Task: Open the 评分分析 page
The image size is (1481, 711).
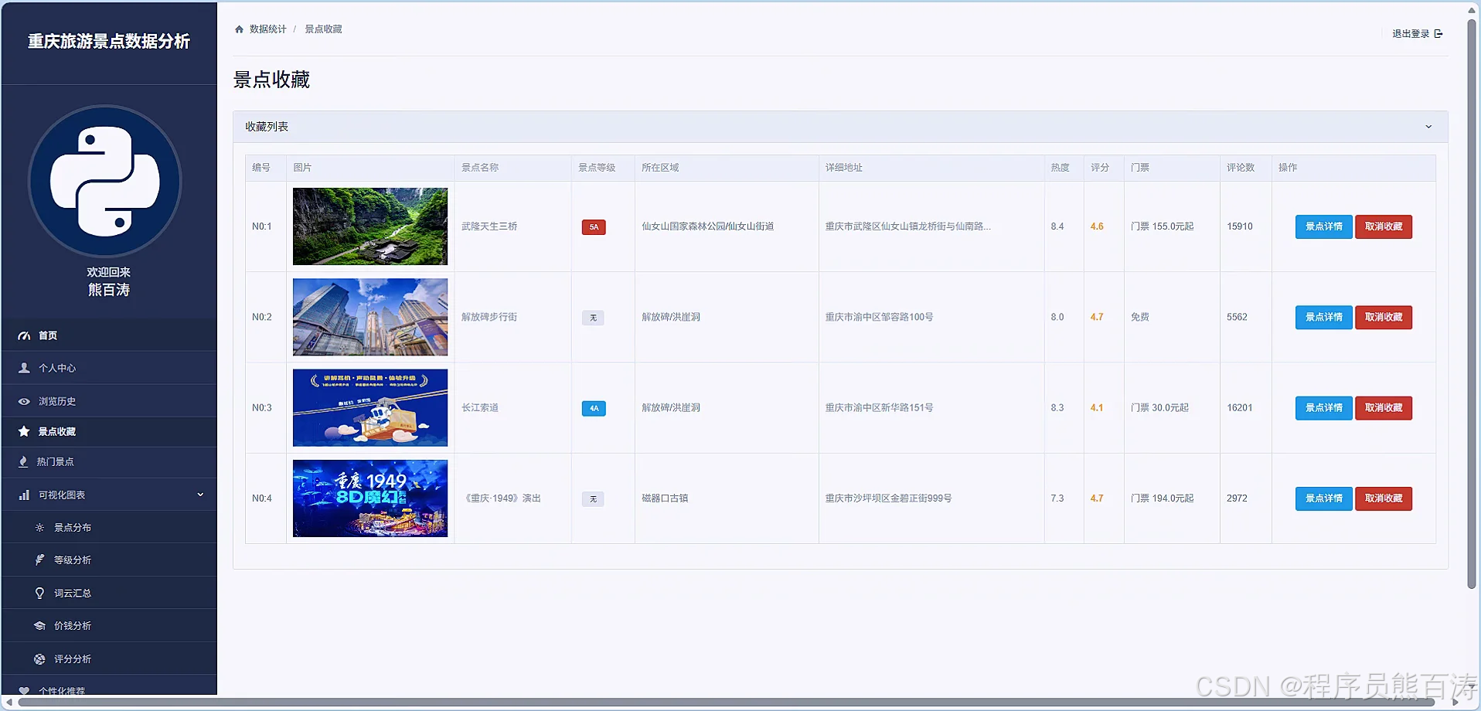Action: coord(109,658)
